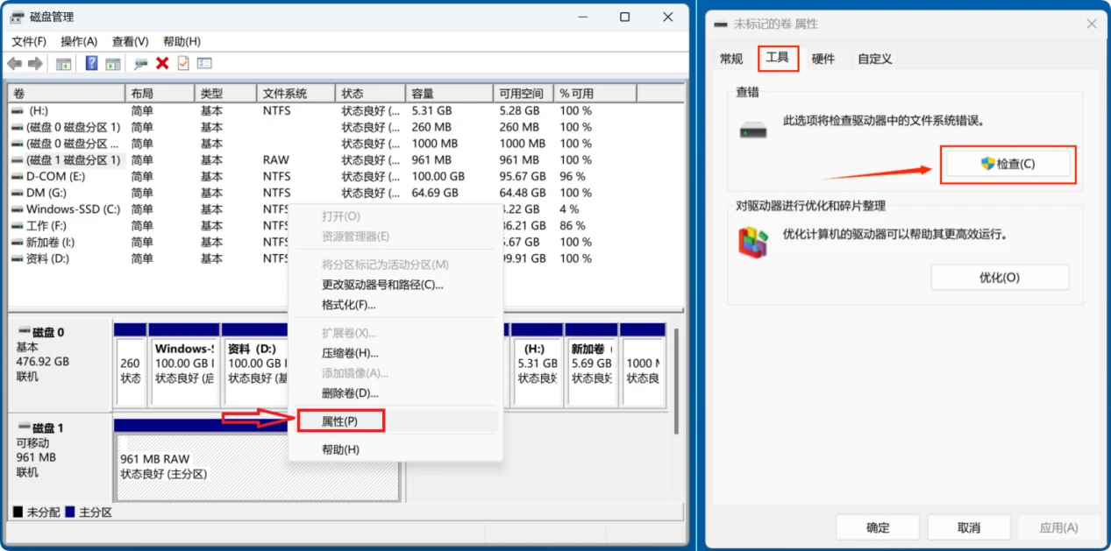Screen dimensions: 1111x551
Task: Switch to the 硬件 tab
Action: 823,59
